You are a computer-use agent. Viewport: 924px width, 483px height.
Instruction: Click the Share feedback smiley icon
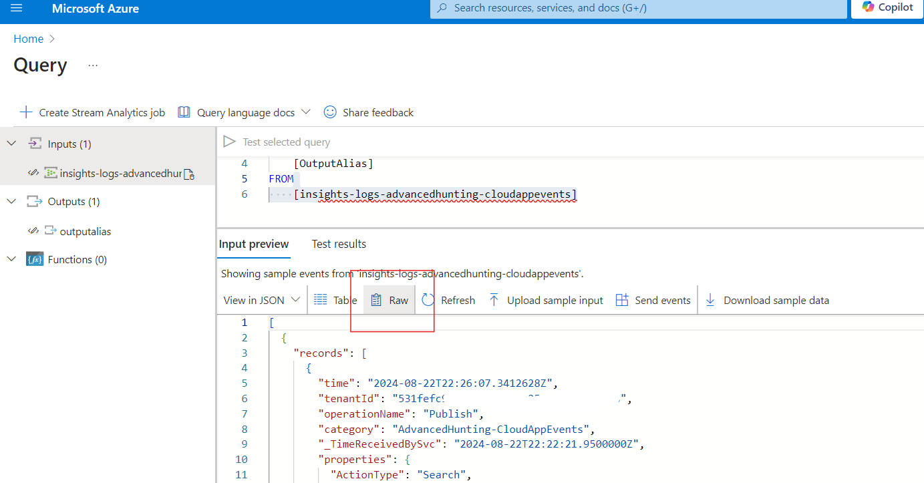pyautogui.click(x=330, y=112)
